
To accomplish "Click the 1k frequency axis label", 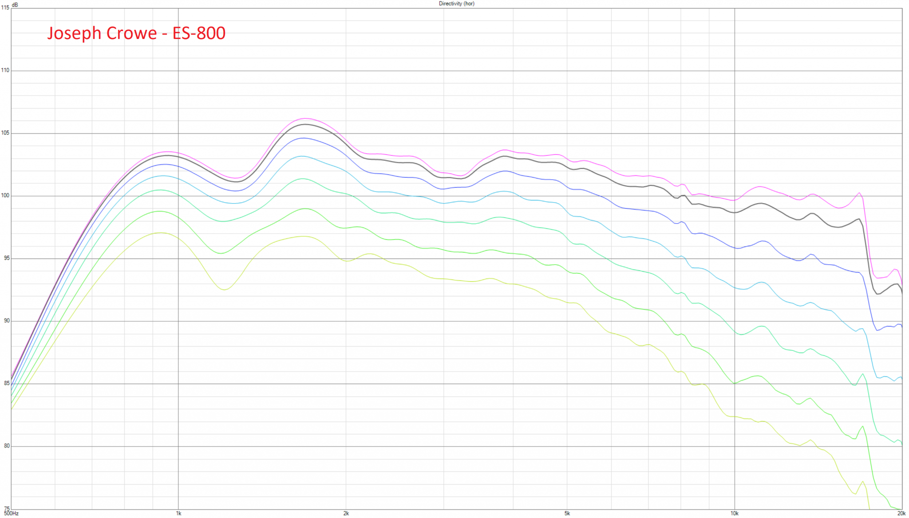I will point(178,514).
